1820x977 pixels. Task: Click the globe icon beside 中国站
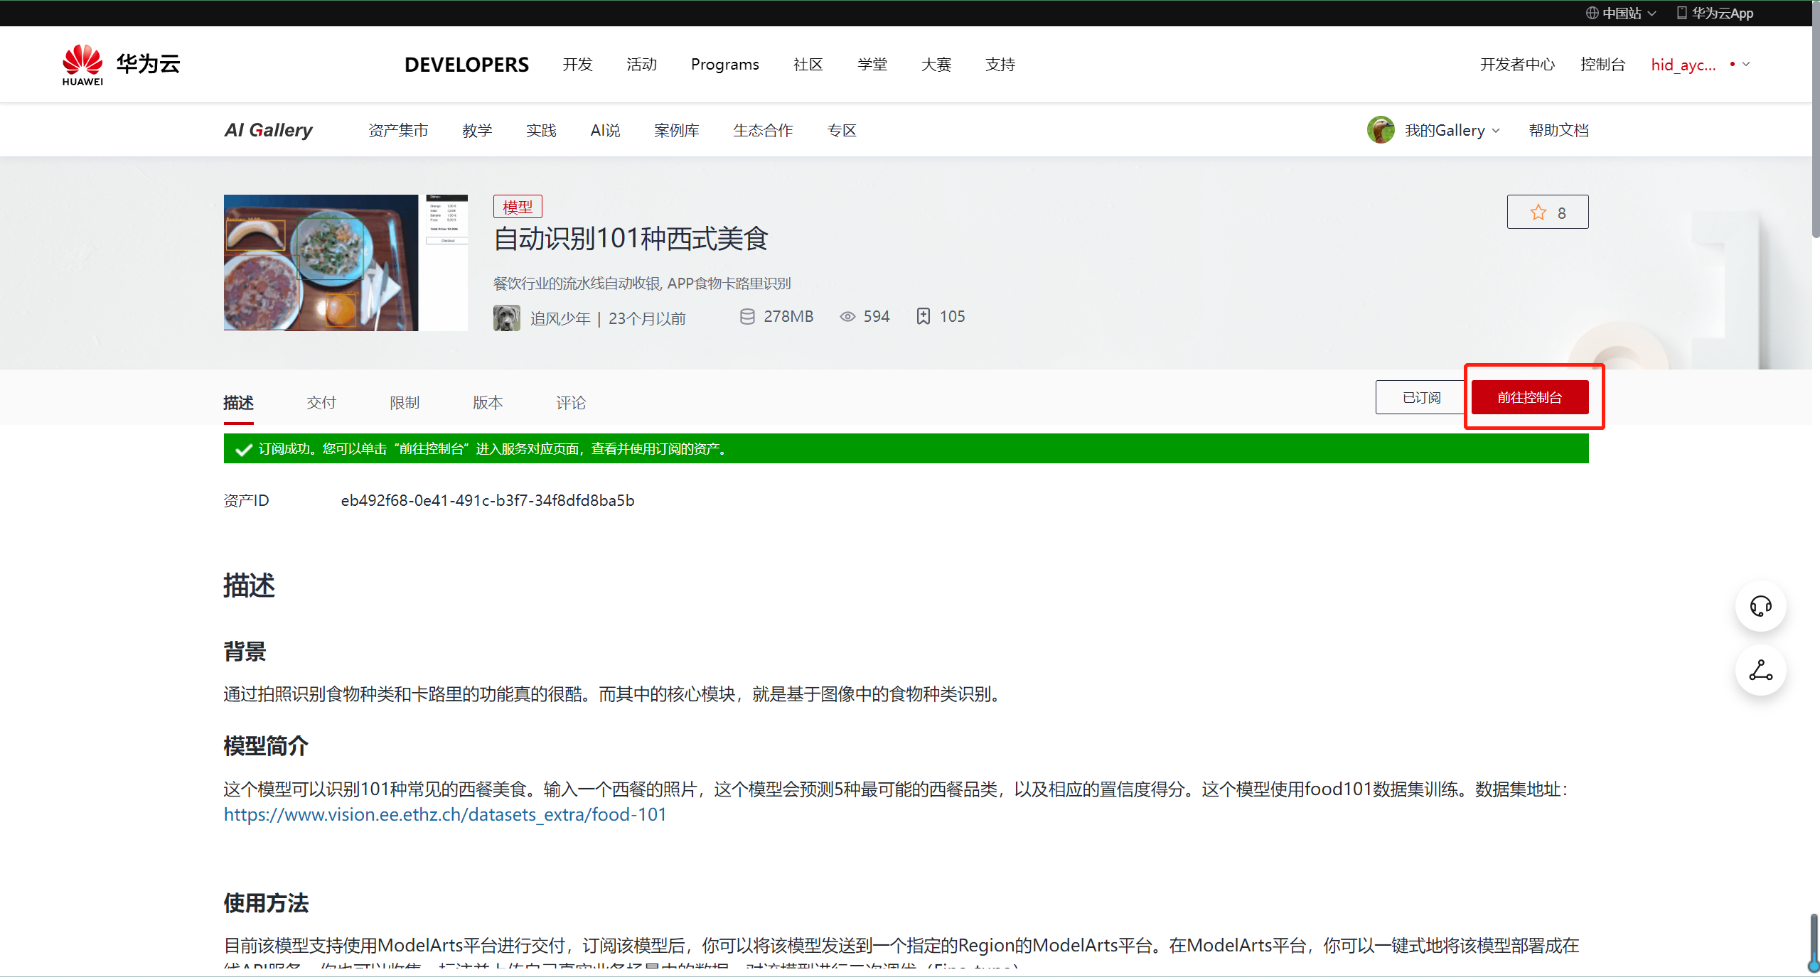point(1591,13)
